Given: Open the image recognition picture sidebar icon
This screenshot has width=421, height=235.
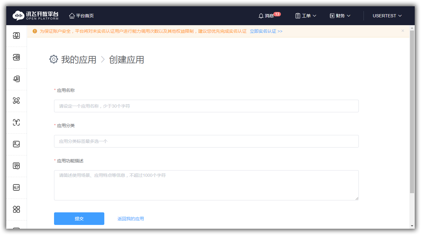Looking at the screenshot, I should click(16, 144).
